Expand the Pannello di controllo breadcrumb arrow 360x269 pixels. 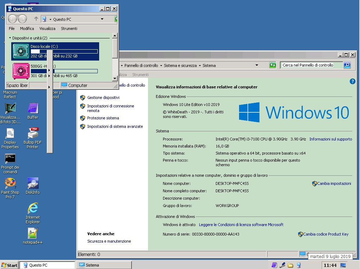[x=122, y=65]
